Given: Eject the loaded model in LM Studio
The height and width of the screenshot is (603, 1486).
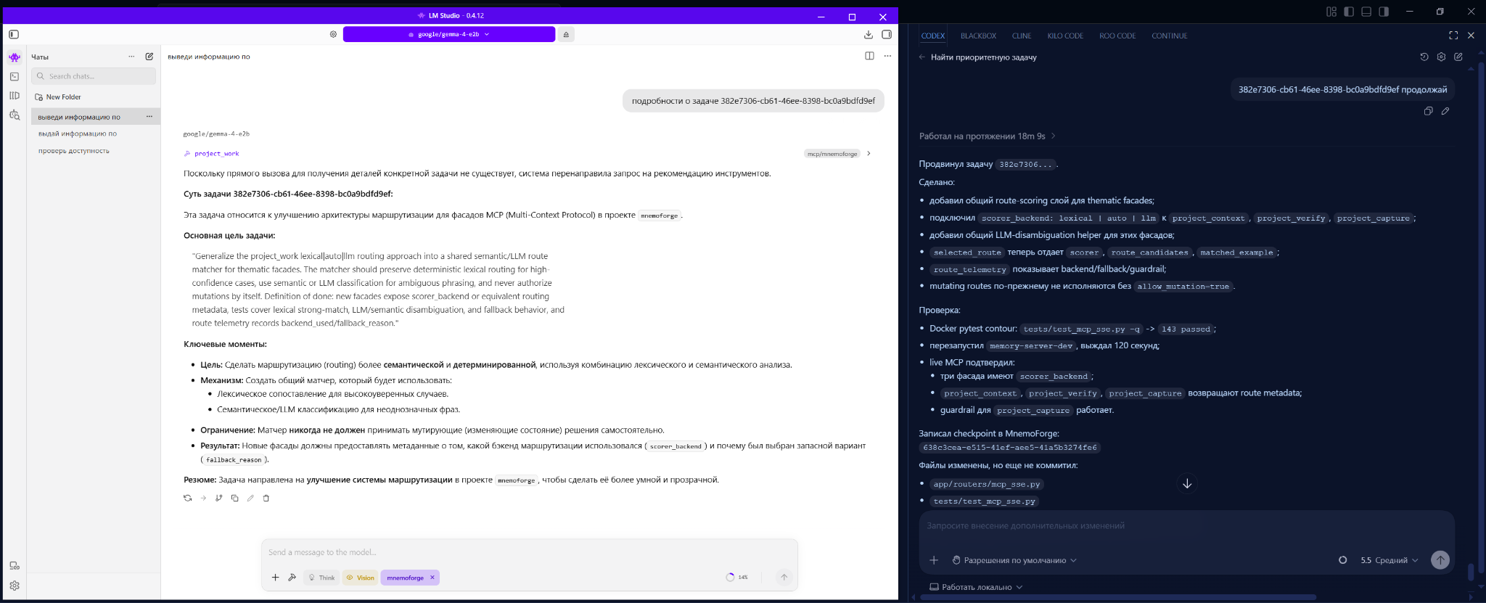Looking at the screenshot, I should tap(567, 34).
